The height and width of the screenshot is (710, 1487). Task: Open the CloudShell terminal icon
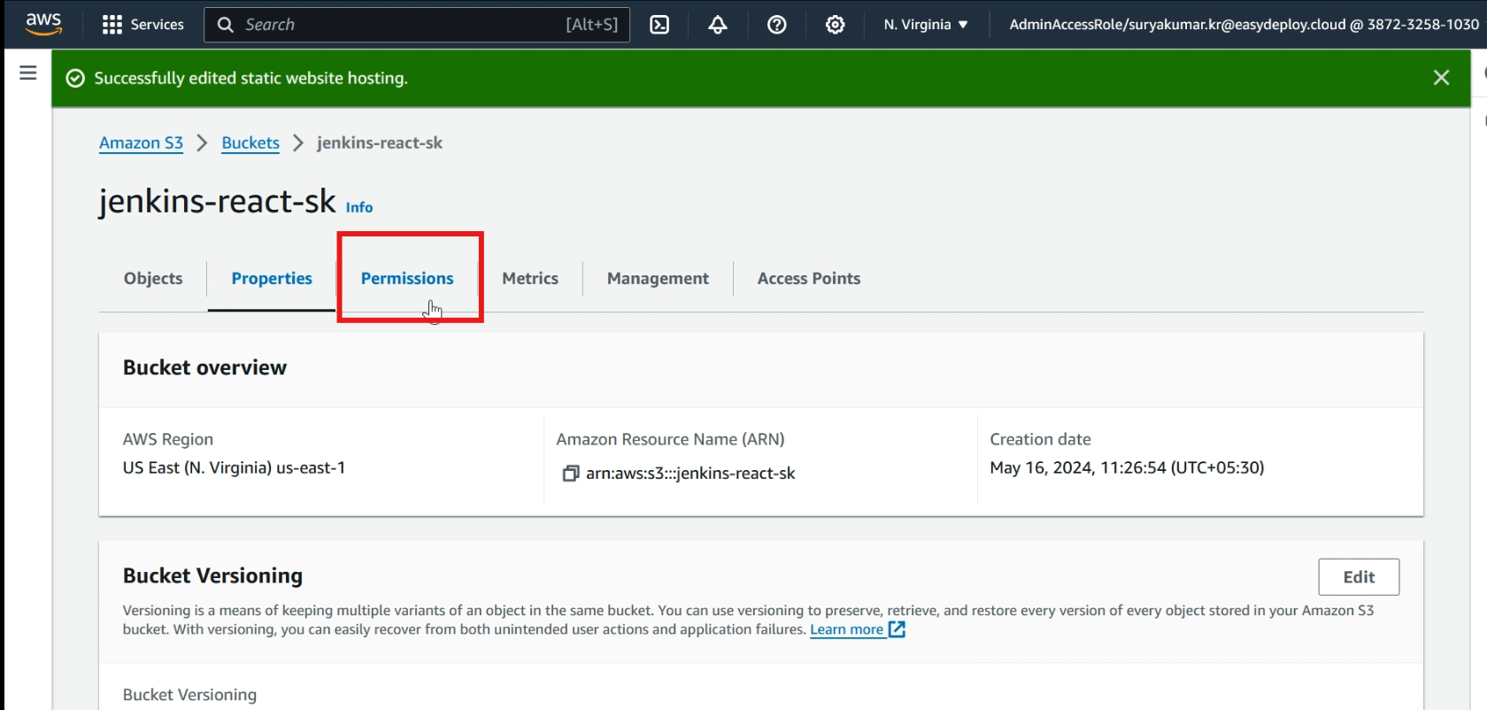coord(659,25)
